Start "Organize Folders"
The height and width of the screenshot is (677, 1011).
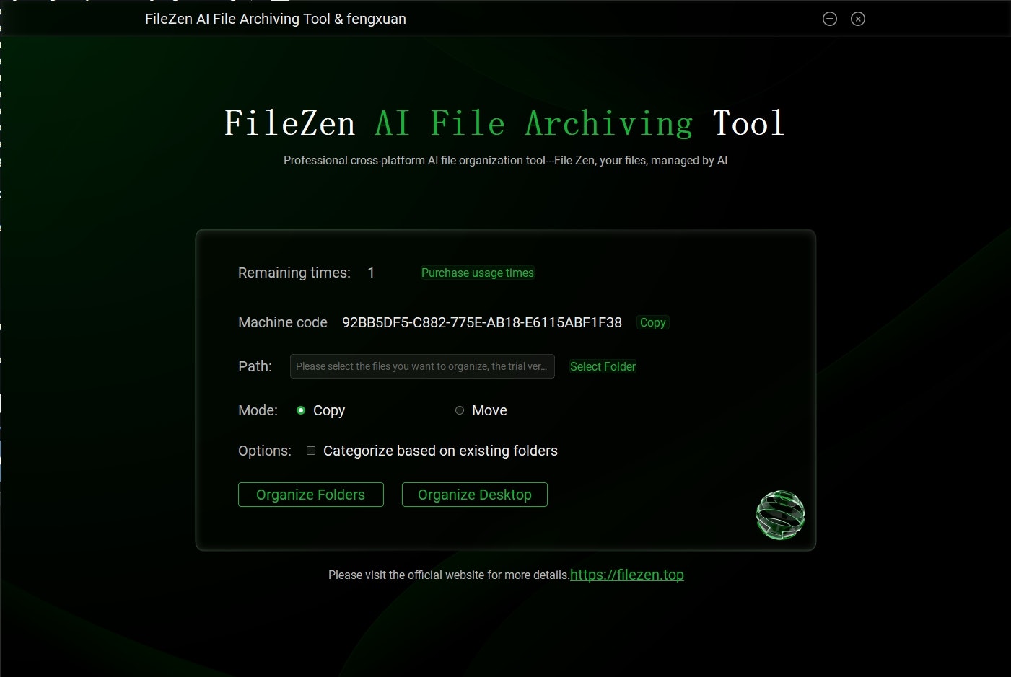[310, 495]
